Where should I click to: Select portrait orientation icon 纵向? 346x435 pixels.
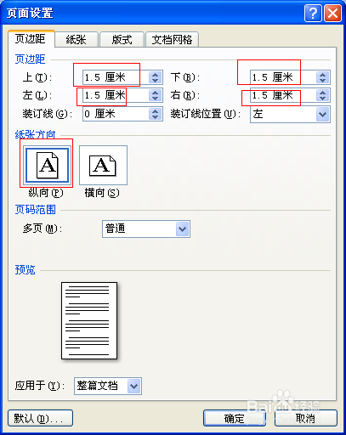point(47,165)
